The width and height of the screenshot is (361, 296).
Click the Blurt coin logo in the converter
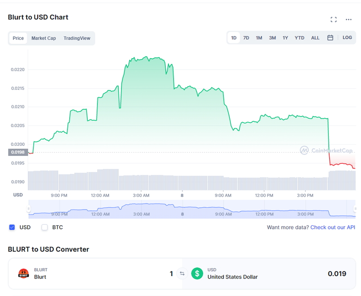(24, 274)
